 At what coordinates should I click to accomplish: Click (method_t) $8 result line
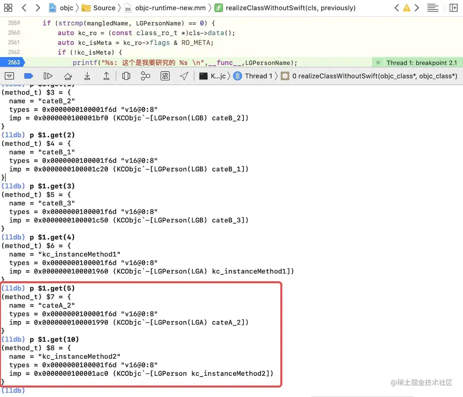click(36, 348)
